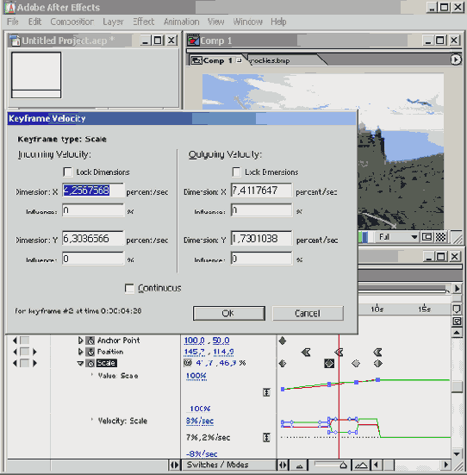
Task: Open the Animation menu
Action: 182,22
